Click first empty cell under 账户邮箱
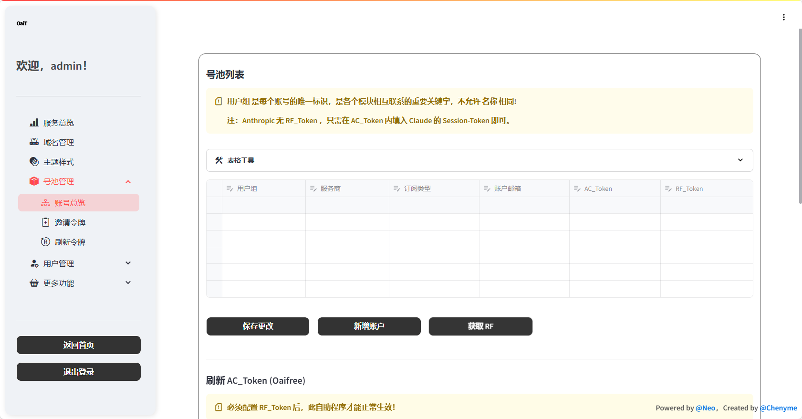Viewport: 802px width, 419px height. point(524,205)
